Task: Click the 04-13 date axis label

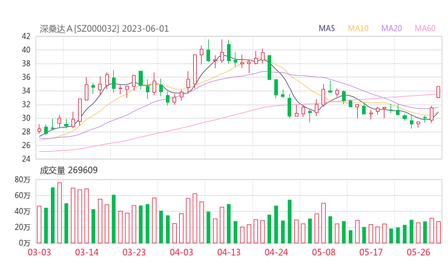Action: [x=229, y=252]
